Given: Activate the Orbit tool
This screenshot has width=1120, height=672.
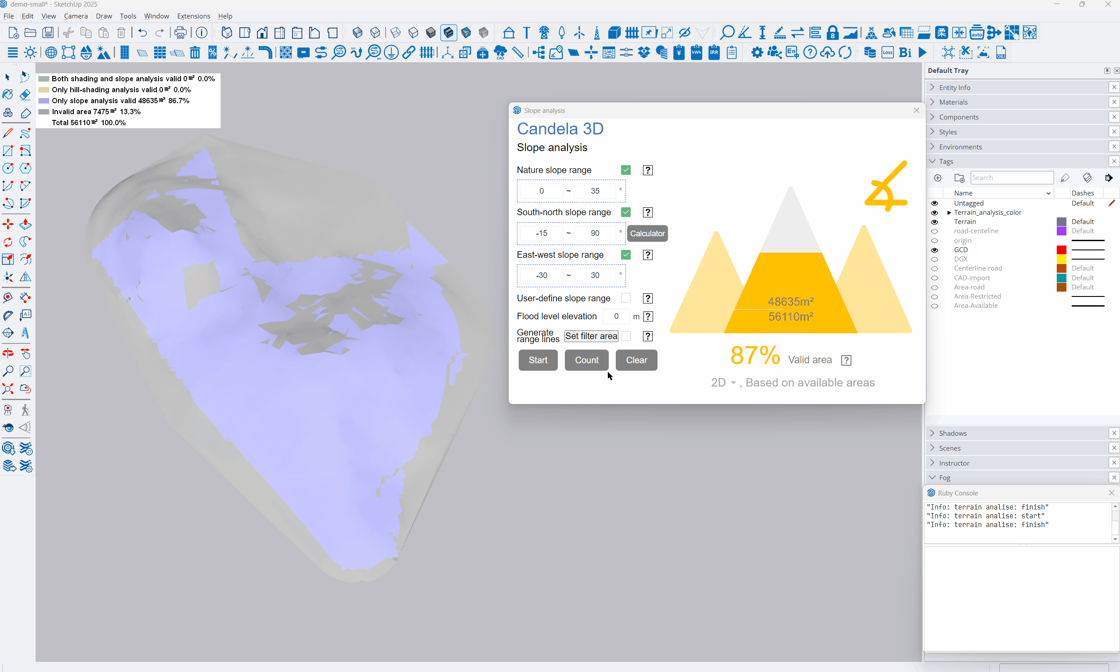Looking at the screenshot, I should 8,353.
